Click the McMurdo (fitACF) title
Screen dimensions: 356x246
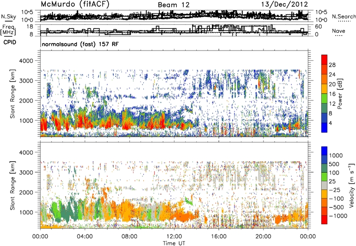click(75, 4)
